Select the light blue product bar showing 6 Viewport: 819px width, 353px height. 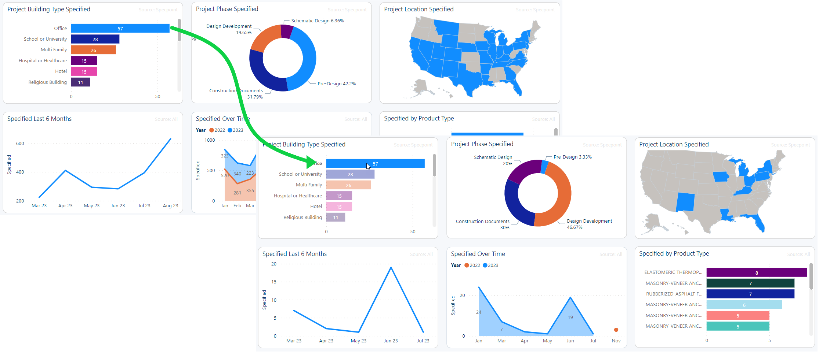click(744, 305)
